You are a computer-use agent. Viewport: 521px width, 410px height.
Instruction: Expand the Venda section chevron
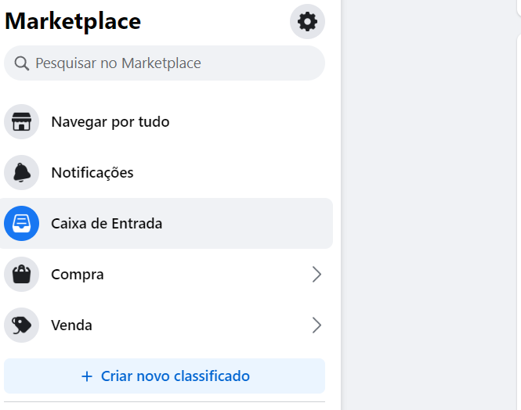tap(317, 325)
